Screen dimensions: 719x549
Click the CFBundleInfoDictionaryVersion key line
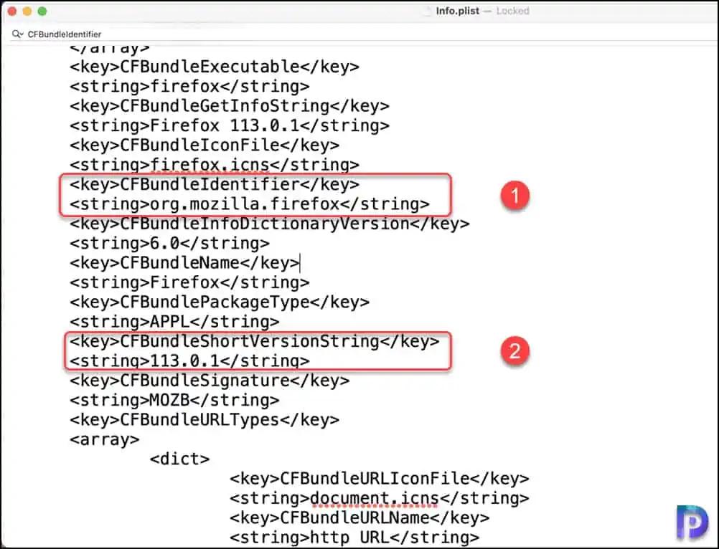pyautogui.click(x=270, y=224)
